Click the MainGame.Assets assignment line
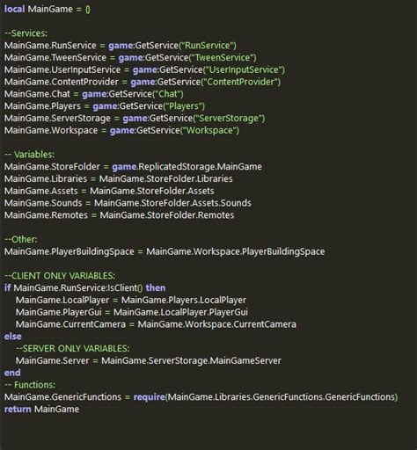Screen dimensions: 417x450 109,191
